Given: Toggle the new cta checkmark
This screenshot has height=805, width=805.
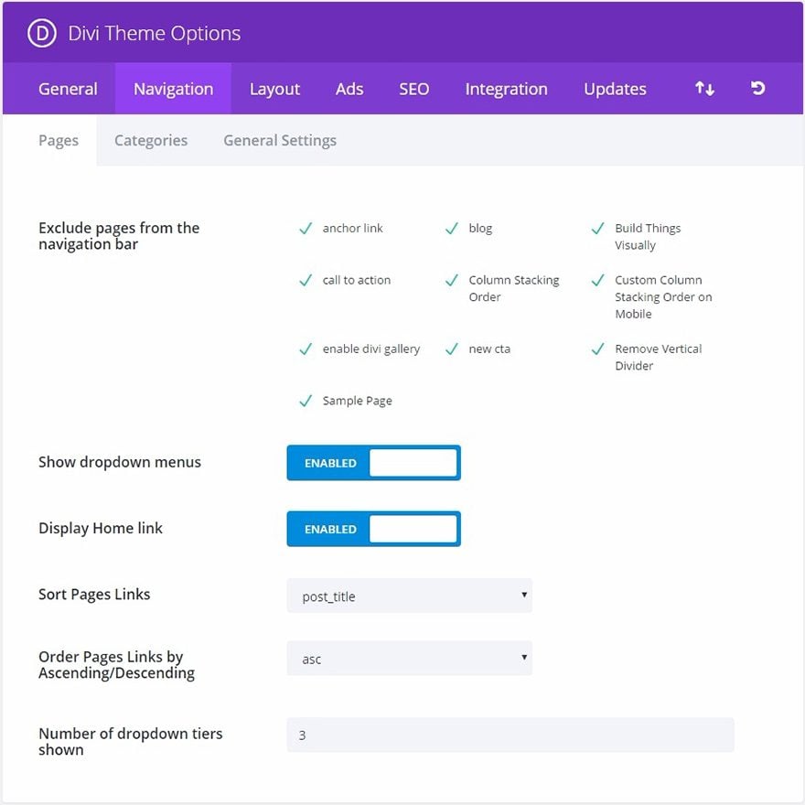Looking at the screenshot, I should (452, 349).
